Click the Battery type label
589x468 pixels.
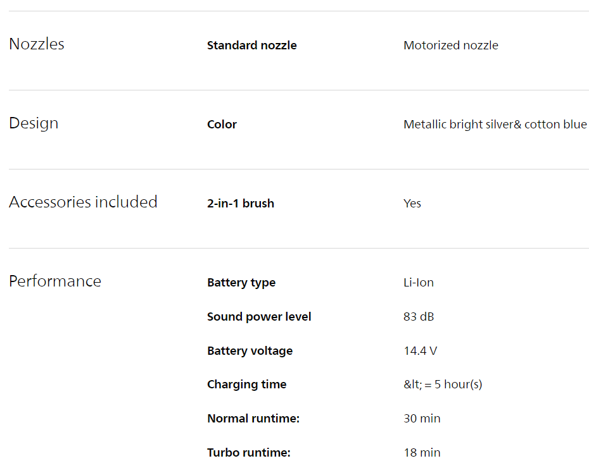pyautogui.click(x=241, y=283)
